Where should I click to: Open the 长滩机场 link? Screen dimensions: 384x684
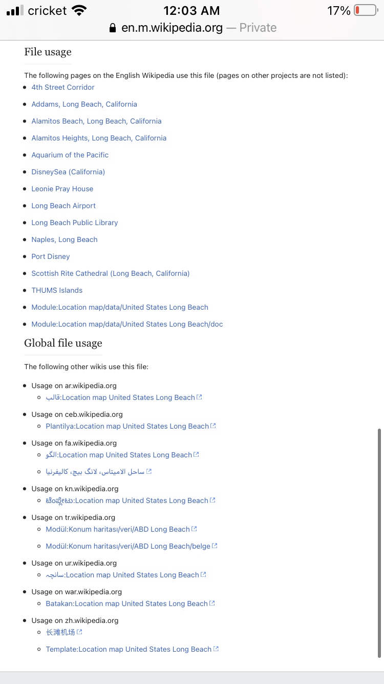[60, 632]
